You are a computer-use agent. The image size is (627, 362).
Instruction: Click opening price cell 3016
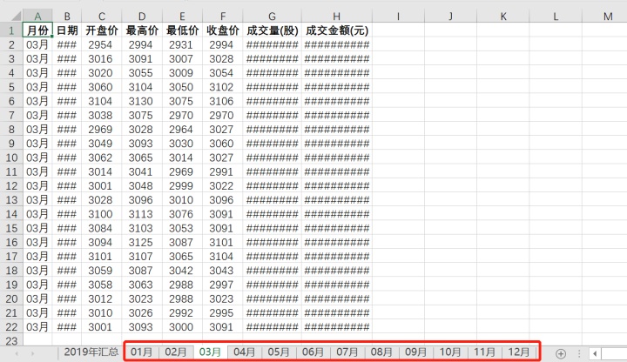point(102,58)
